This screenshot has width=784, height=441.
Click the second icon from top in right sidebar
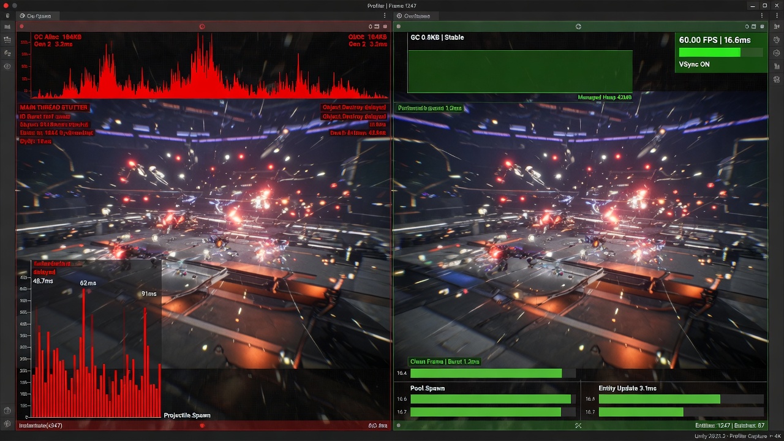pos(777,39)
